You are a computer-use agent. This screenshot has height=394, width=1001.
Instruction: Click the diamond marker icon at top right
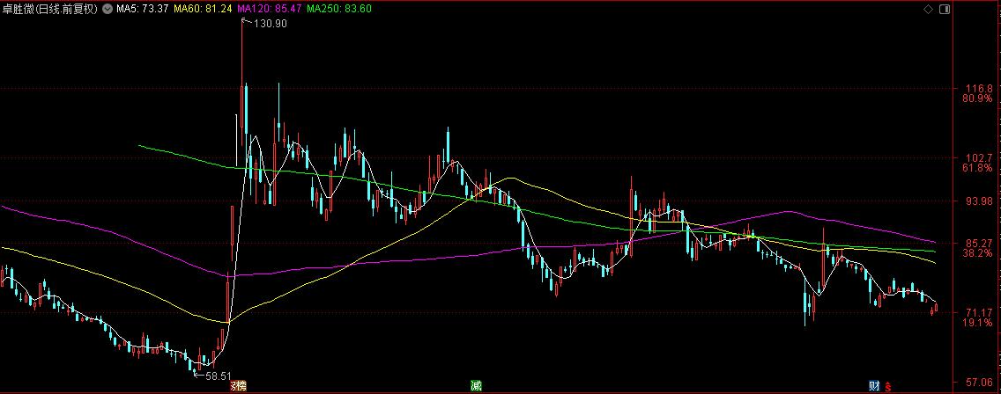[x=928, y=9]
